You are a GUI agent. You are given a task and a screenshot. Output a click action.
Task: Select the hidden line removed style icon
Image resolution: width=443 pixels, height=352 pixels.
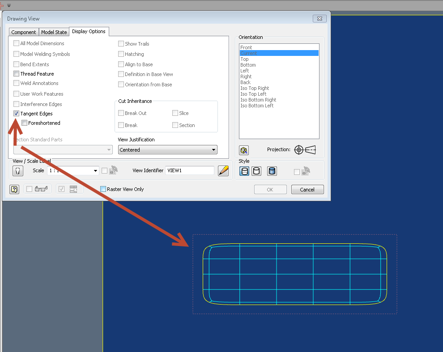click(256, 171)
